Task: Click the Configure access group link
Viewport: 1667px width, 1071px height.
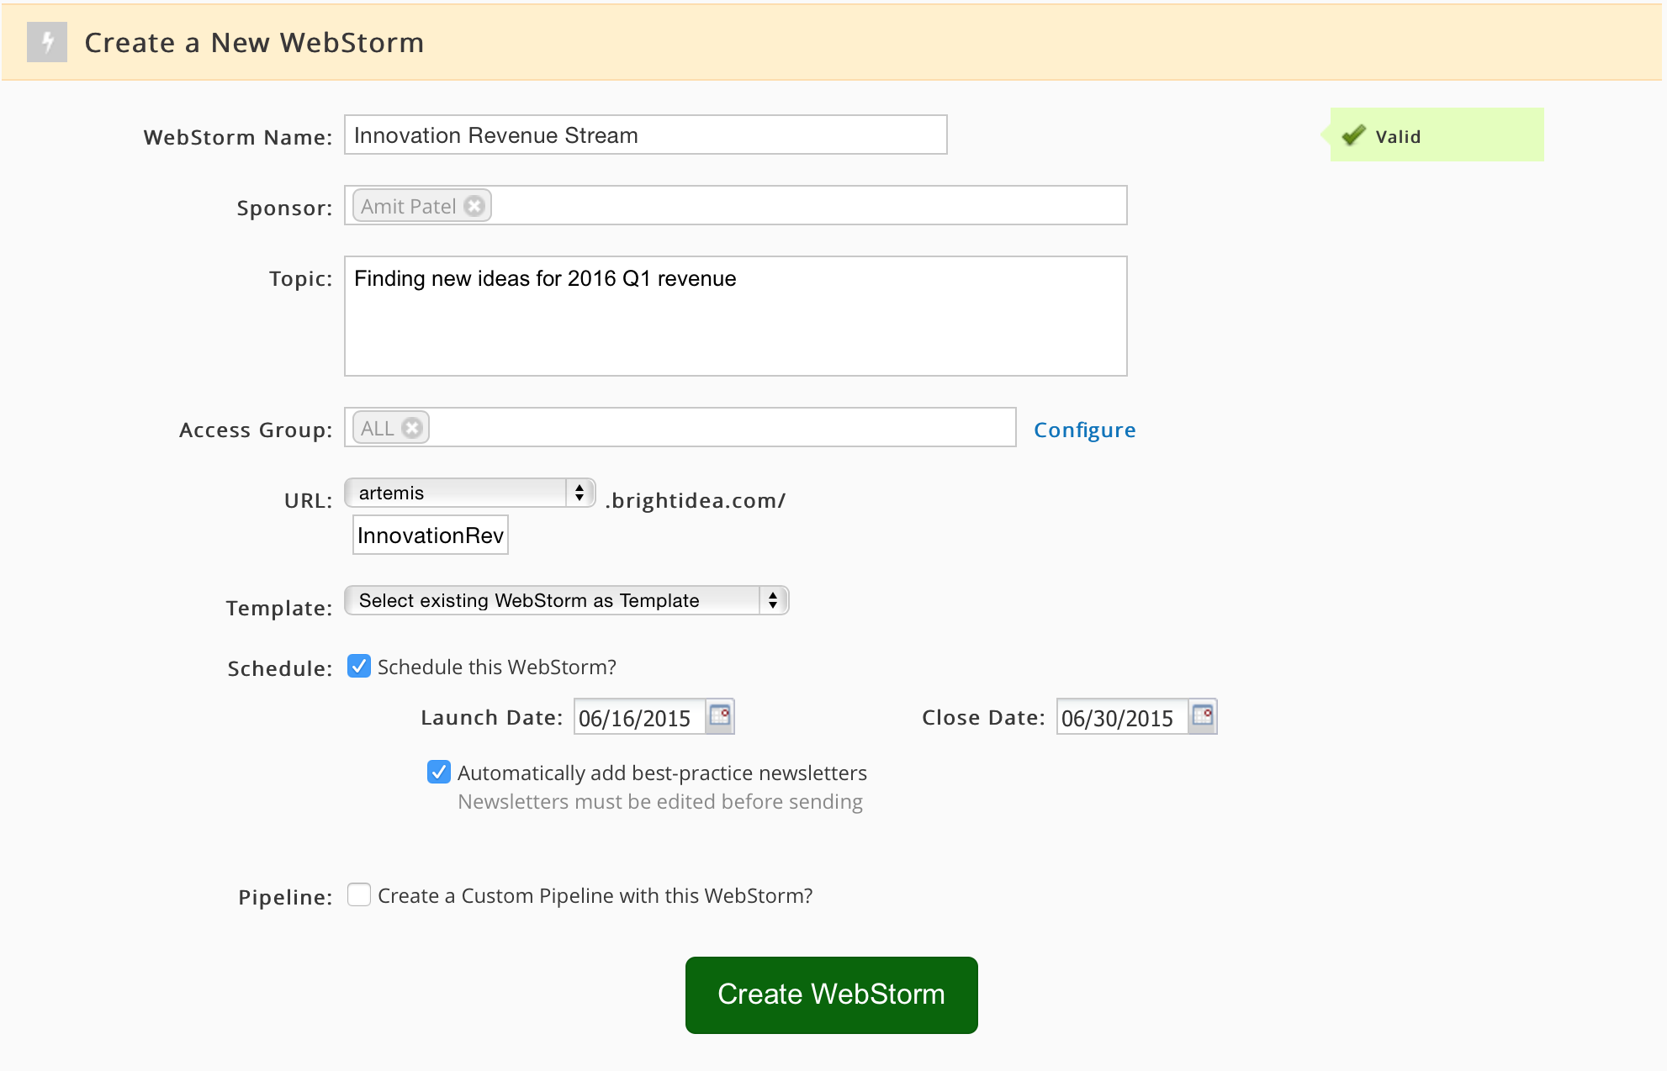Action: click(x=1084, y=430)
